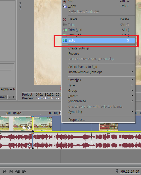Expand the Switches submenu
The width and height of the screenshot is (141, 175).
98,80
